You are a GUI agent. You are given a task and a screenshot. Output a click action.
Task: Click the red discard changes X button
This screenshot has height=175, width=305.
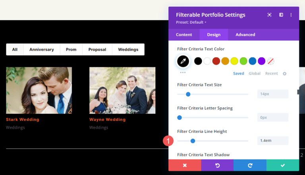[x=185, y=165]
